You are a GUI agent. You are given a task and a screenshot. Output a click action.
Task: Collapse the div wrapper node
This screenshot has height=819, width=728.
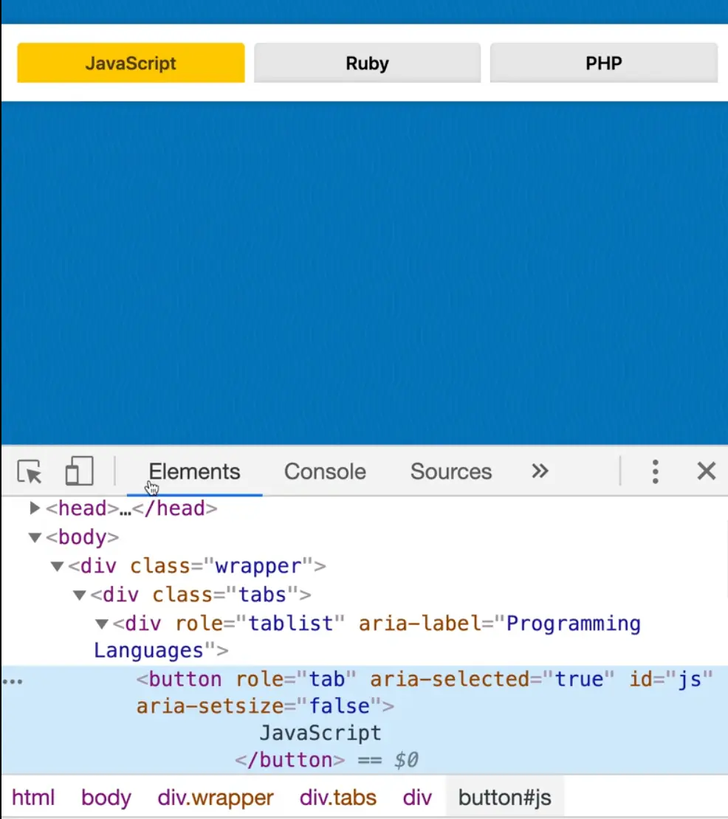[x=57, y=567]
